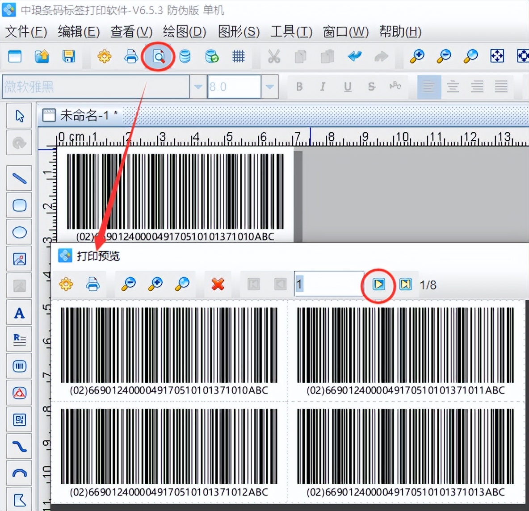Zoom in in print preview

coord(155,284)
